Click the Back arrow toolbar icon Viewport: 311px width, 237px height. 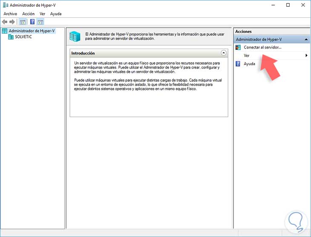(x=5, y=22)
